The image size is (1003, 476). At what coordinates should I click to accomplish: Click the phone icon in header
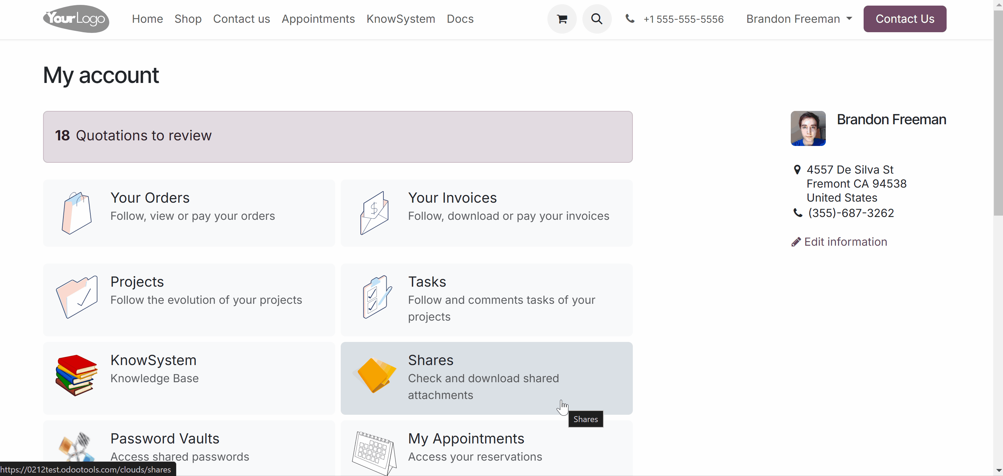(630, 18)
